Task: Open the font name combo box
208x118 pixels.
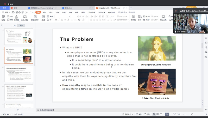Action: tap(62, 17)
